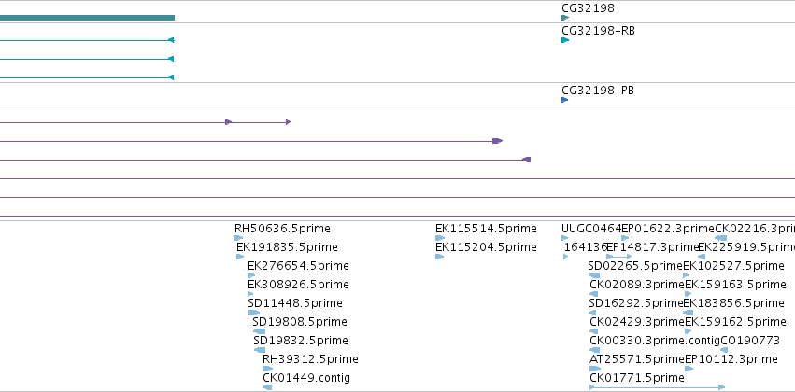This screenshot has height=392, width=795.
Task: Select the EP14817.3prime EST label
Action: [x=652, y=247]
